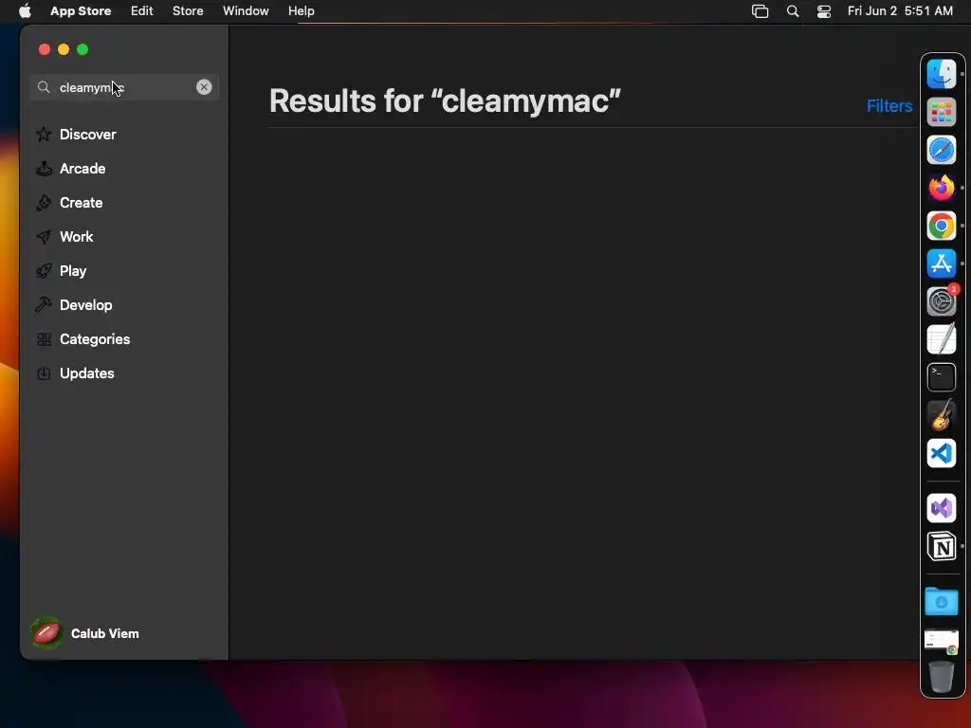Click the Calub Viem avatar picture
971x728 pixels.
click(46, 633)
